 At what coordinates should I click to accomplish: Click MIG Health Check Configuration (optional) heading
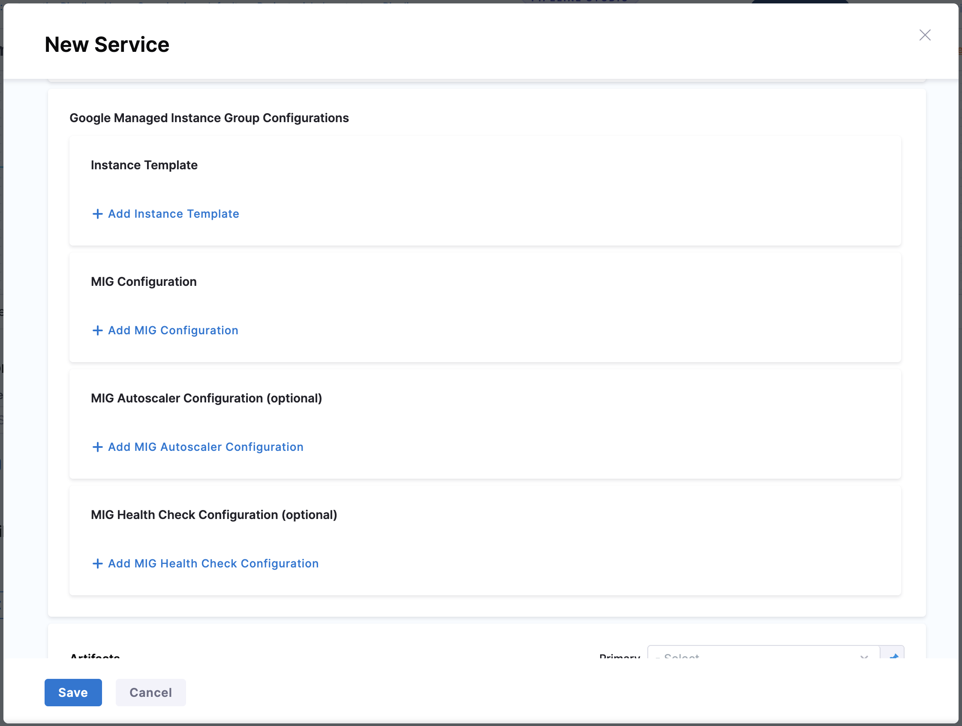pos(213,515)
